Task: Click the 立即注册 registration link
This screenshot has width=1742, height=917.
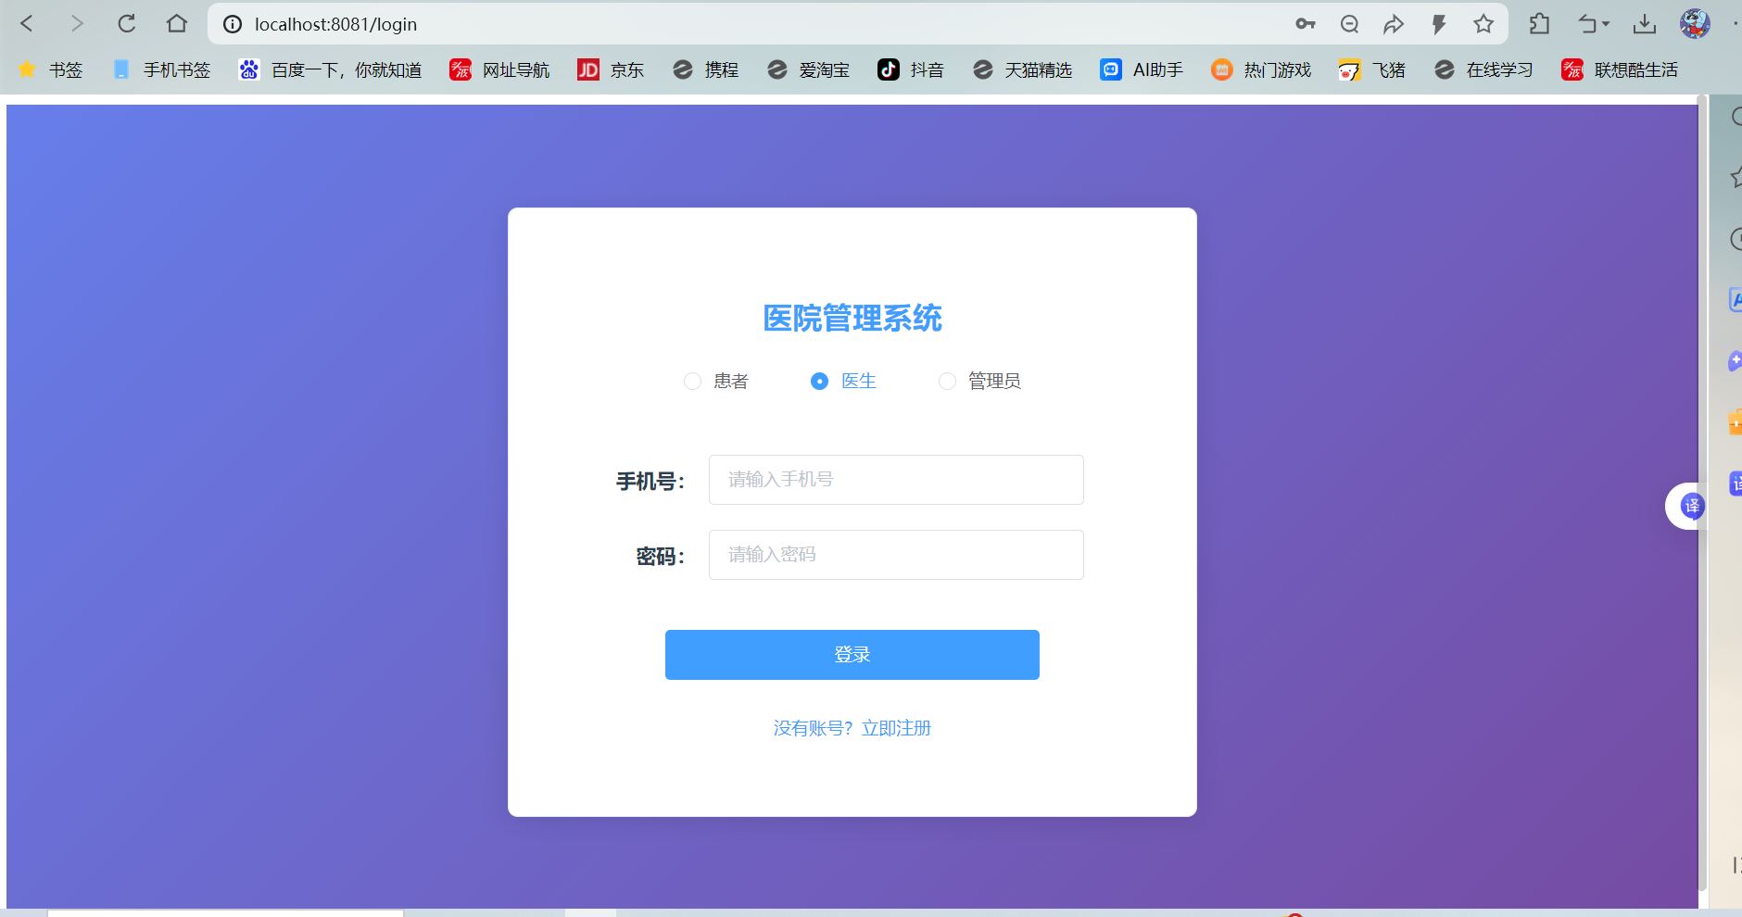Action: (x=895, y=729)
